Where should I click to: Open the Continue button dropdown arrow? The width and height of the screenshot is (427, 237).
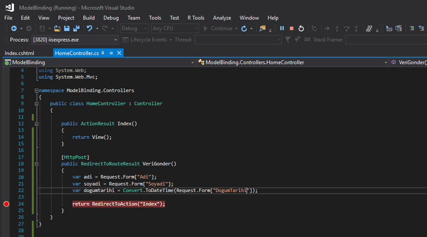point(236,29)
